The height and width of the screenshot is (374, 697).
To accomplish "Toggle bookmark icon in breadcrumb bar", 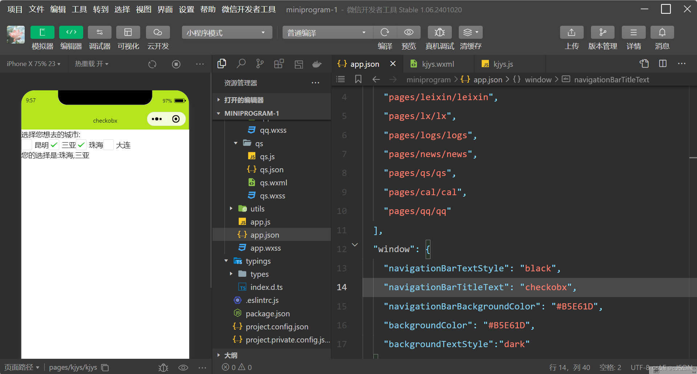I will pos(358,79).
